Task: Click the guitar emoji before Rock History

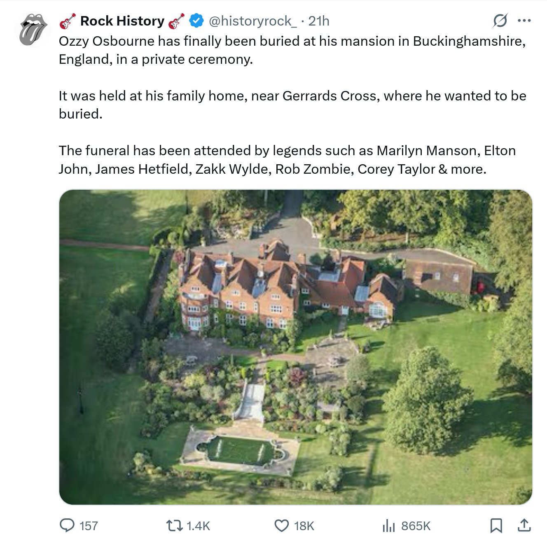Action: [68, 21]
